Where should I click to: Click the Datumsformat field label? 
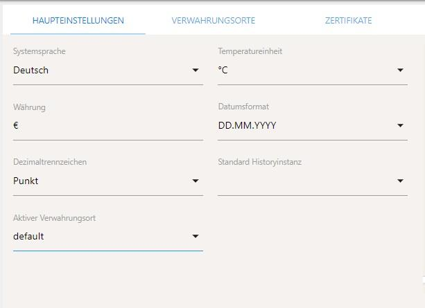243,107
